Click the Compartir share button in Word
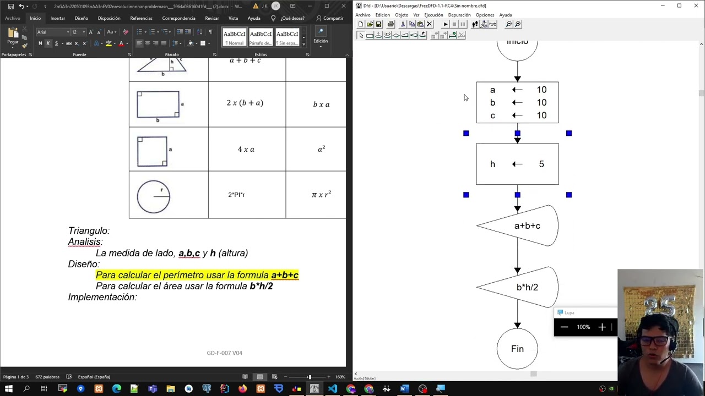This screenshot has height=396, width=705. click(330, 18)
